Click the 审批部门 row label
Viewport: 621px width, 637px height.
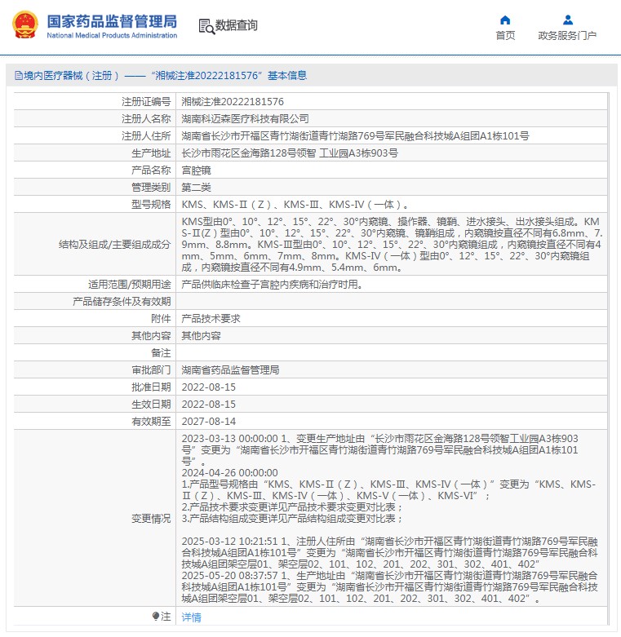[151, 369]
